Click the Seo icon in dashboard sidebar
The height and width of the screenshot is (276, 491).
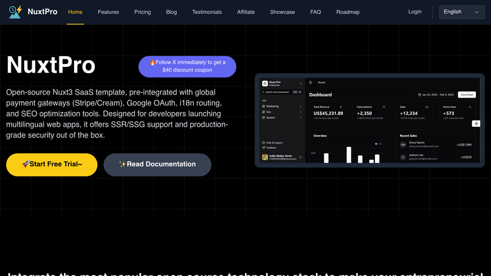point(263,112)
